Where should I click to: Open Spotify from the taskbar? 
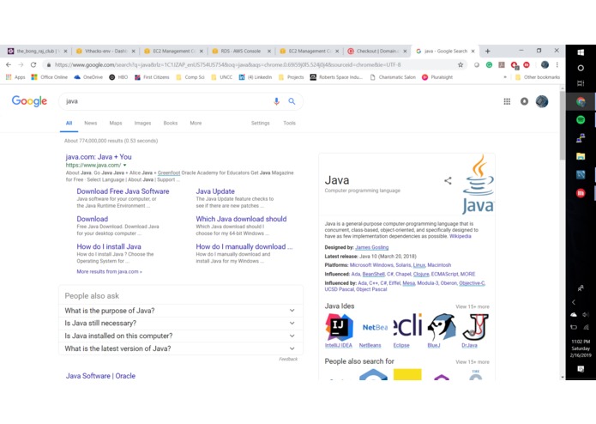[x=581, y=120]
